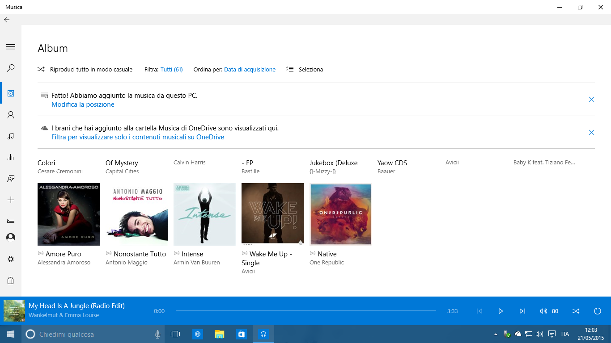Click Riproduci tutto in modo casuale
Viewport: 611px width, 343px height.
[85, 69]
